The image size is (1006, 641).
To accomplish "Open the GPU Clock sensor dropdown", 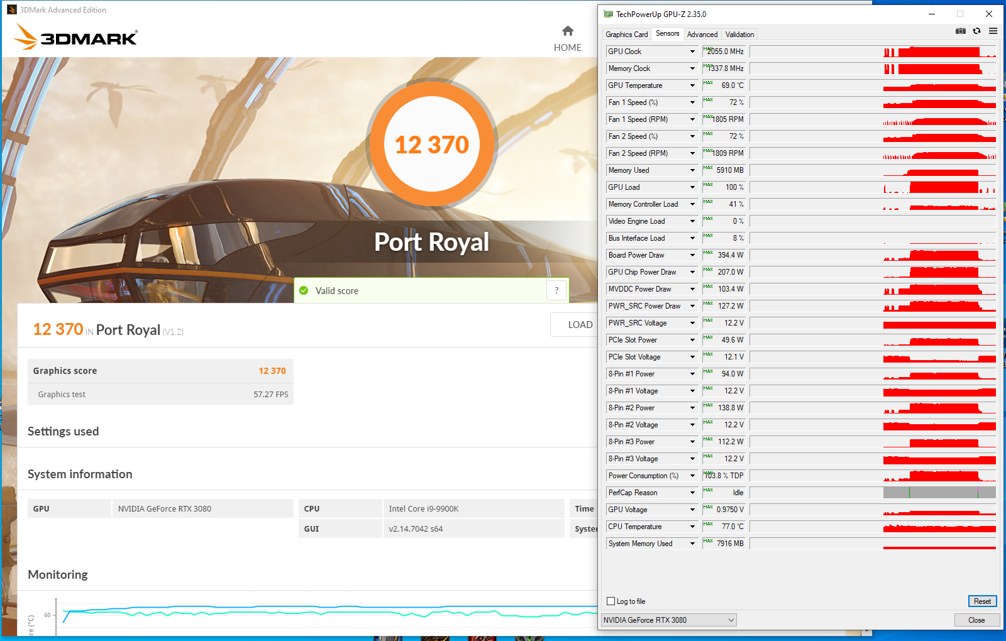I will (x=692, y=52).
